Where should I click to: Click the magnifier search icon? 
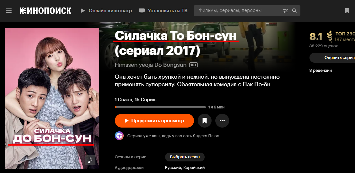294,11
